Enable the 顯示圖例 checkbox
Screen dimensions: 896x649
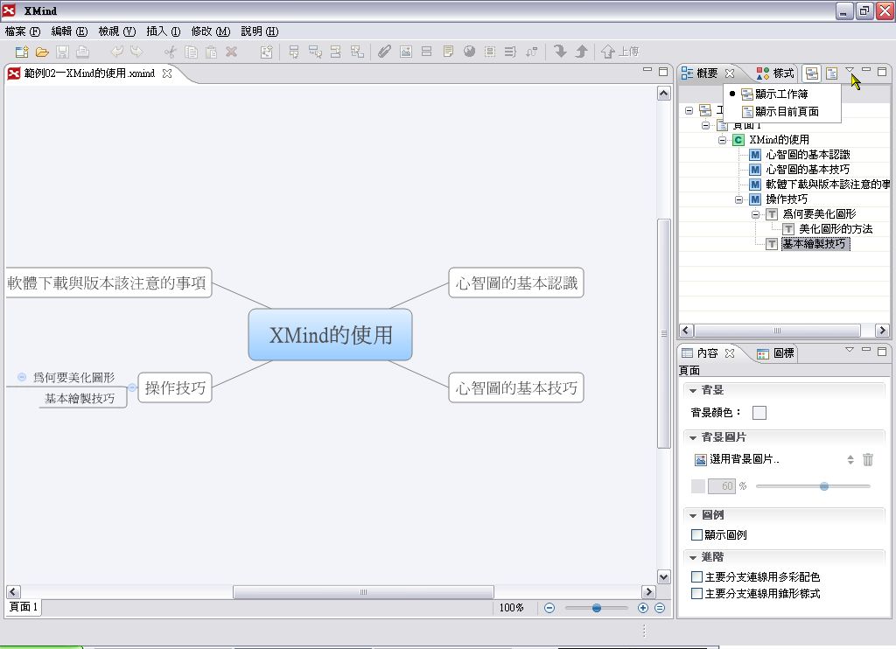696,534
